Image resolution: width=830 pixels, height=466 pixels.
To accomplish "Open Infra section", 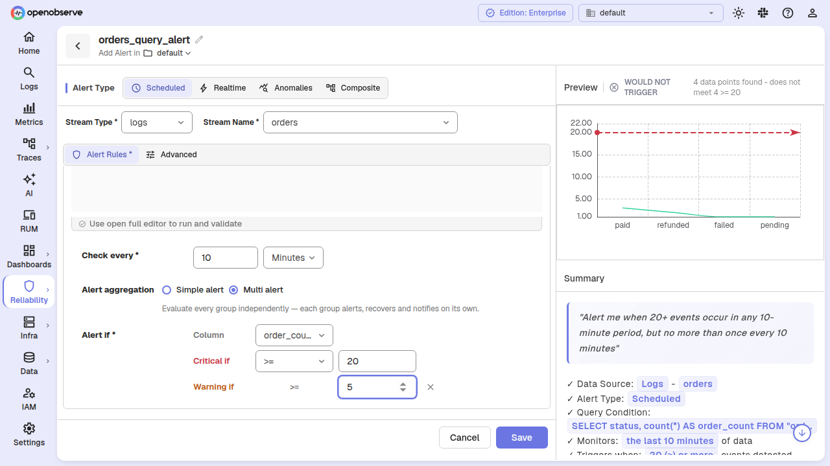I will (x=29, y=327).
